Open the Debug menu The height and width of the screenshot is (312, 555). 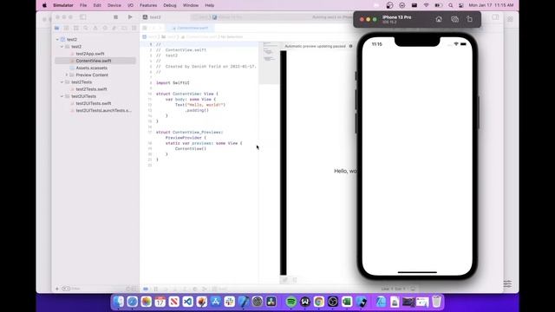(x=170, y=5)
